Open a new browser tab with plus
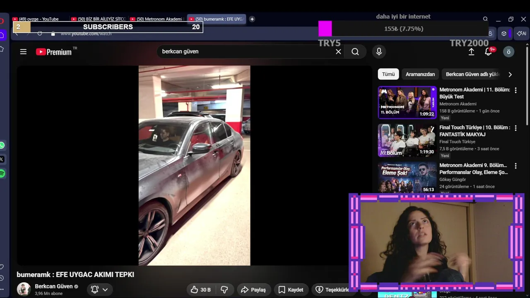Image resolution: width=530 pixels, height=298 pixels. click(252, 19)
